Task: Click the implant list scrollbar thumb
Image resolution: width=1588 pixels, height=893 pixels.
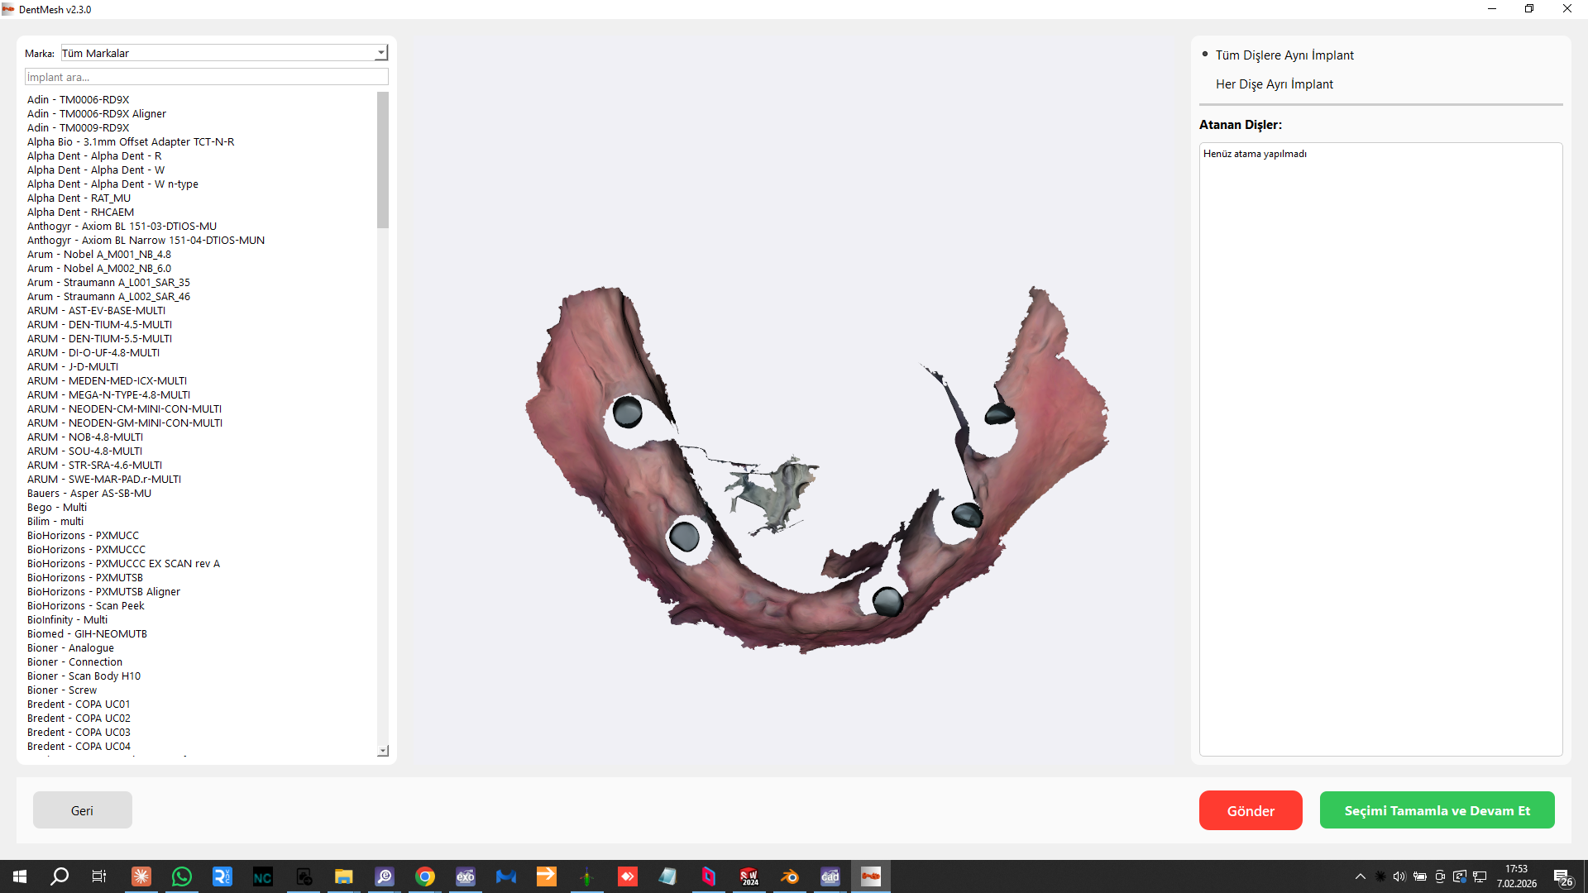Action: [383, 160]
